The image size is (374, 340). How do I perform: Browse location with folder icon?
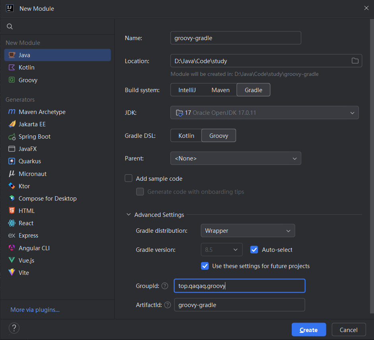pos(355,61)
